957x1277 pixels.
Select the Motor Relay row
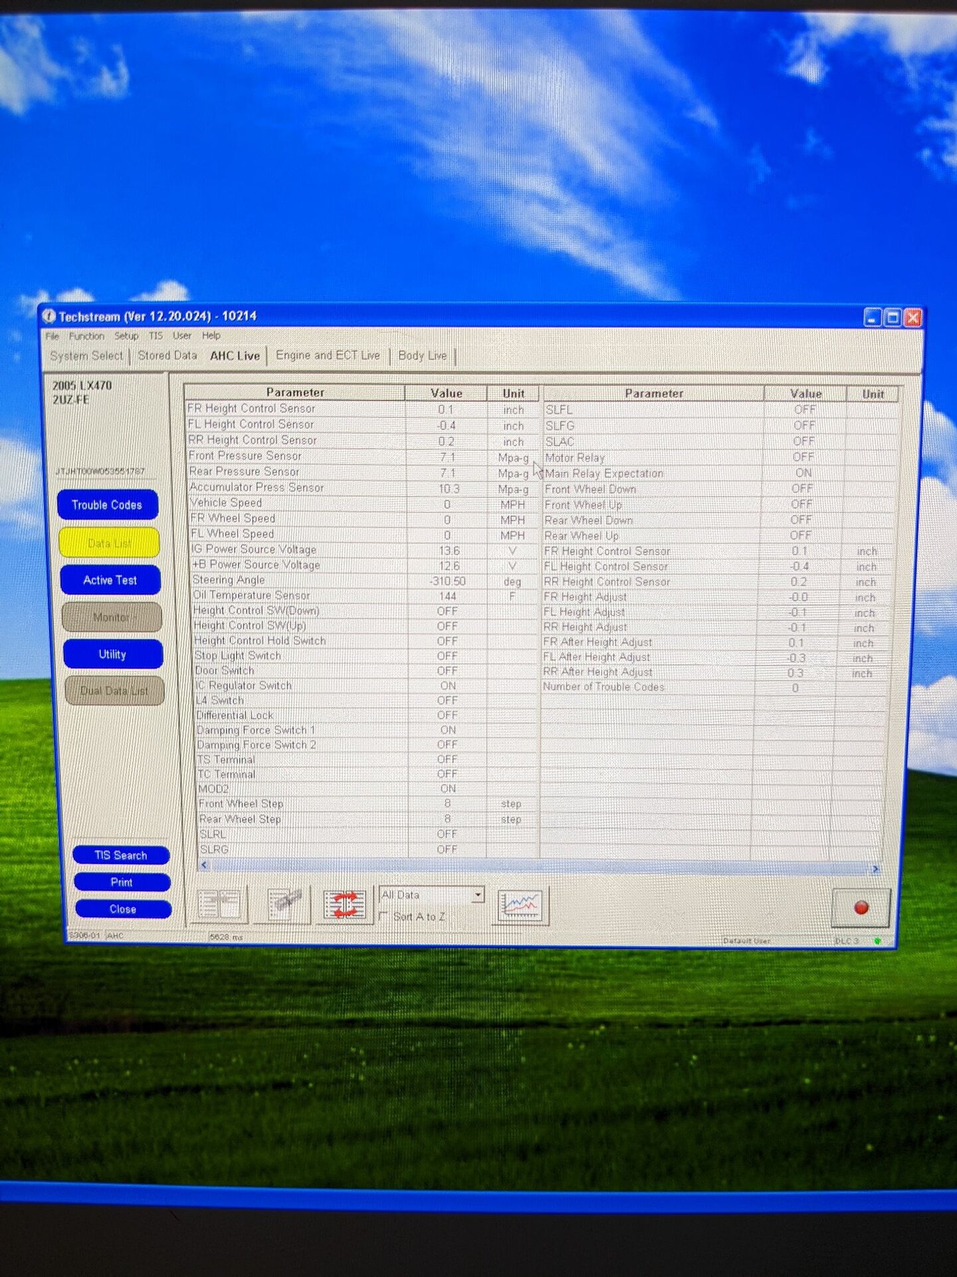click(720, 457)
